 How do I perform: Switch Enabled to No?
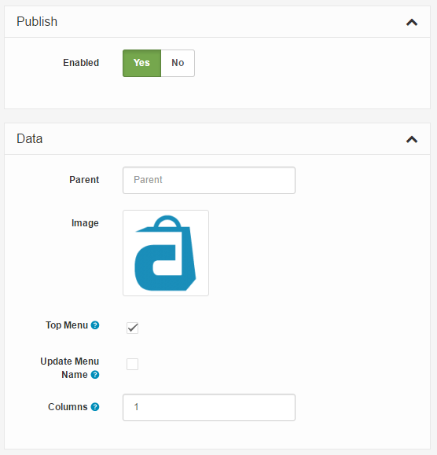pyautogui.click(x=178, y=63)
